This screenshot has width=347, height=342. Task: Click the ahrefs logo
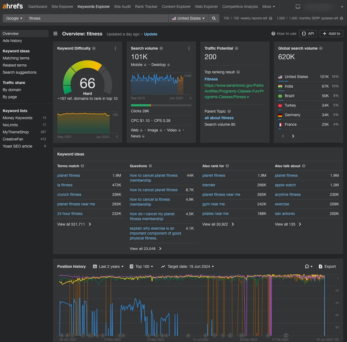click(x=13, y=6)
